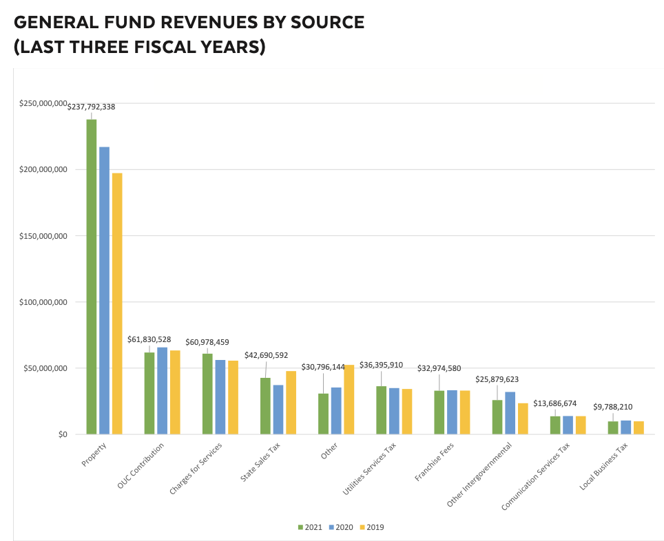The image size is (664, 541).
Task: Select the yellow 2019 Property bar
Action: tap(117, 304)
